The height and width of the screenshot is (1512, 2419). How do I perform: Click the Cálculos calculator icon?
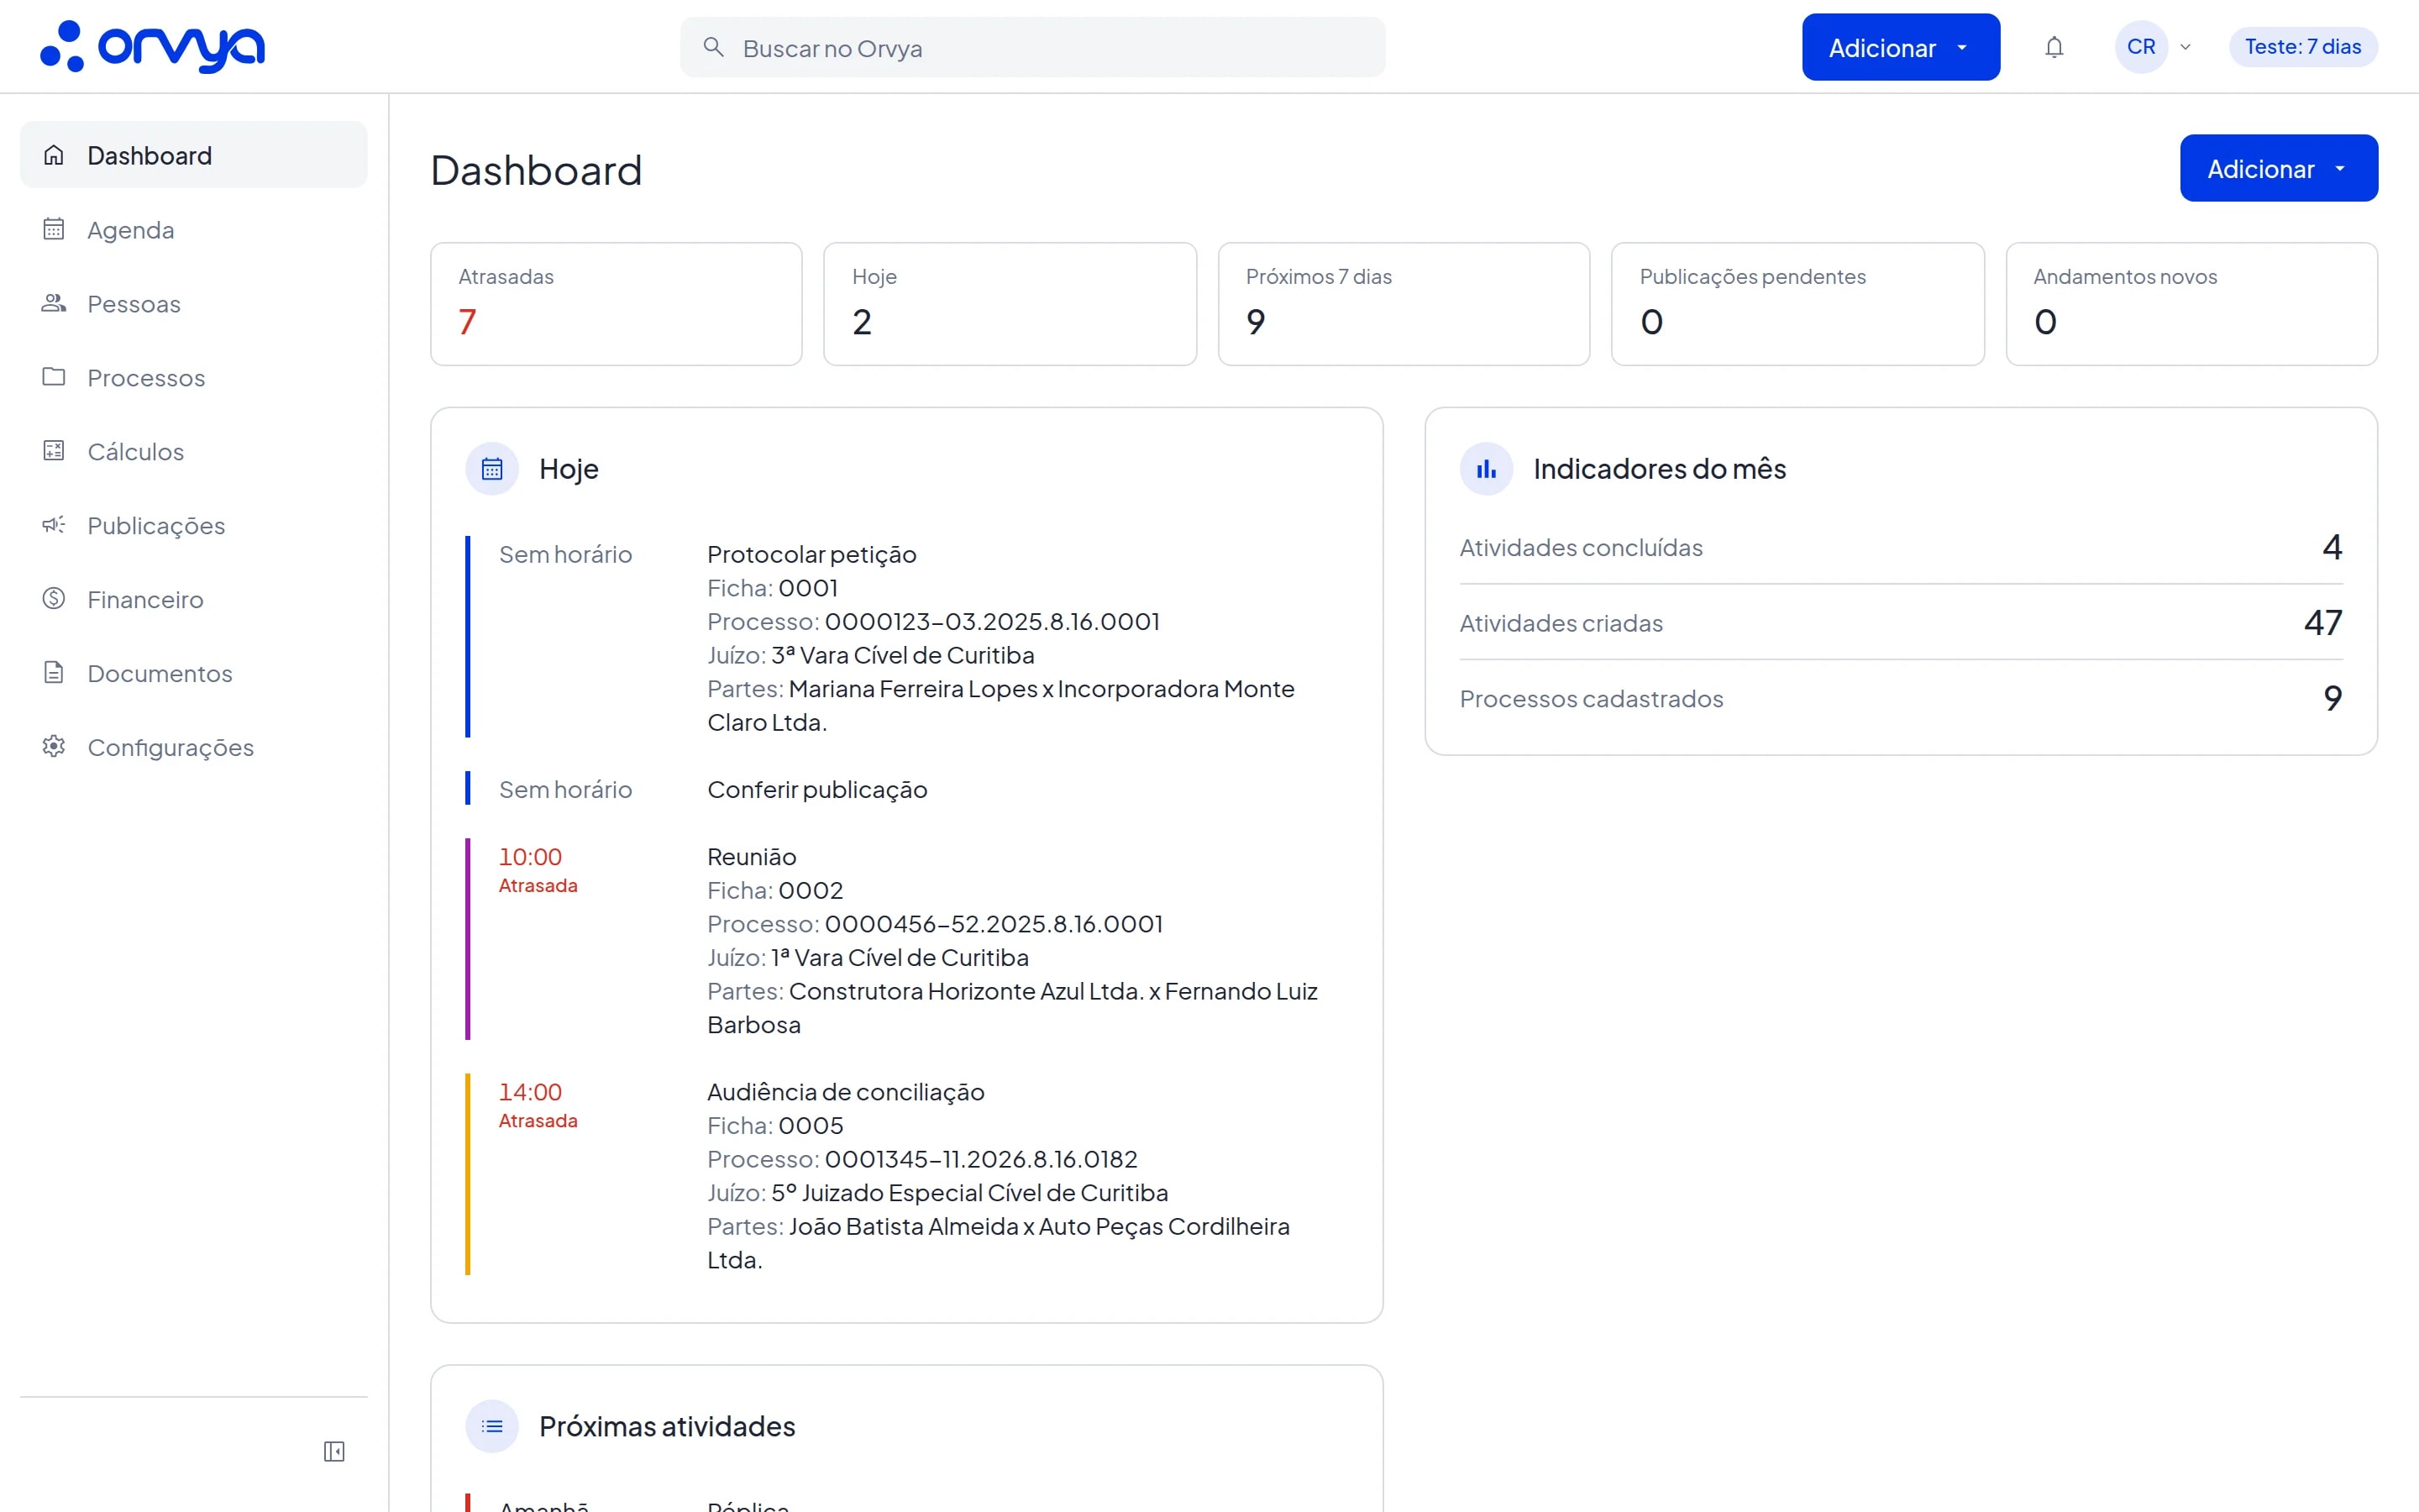pyautogui.click(x=54, y=451)
